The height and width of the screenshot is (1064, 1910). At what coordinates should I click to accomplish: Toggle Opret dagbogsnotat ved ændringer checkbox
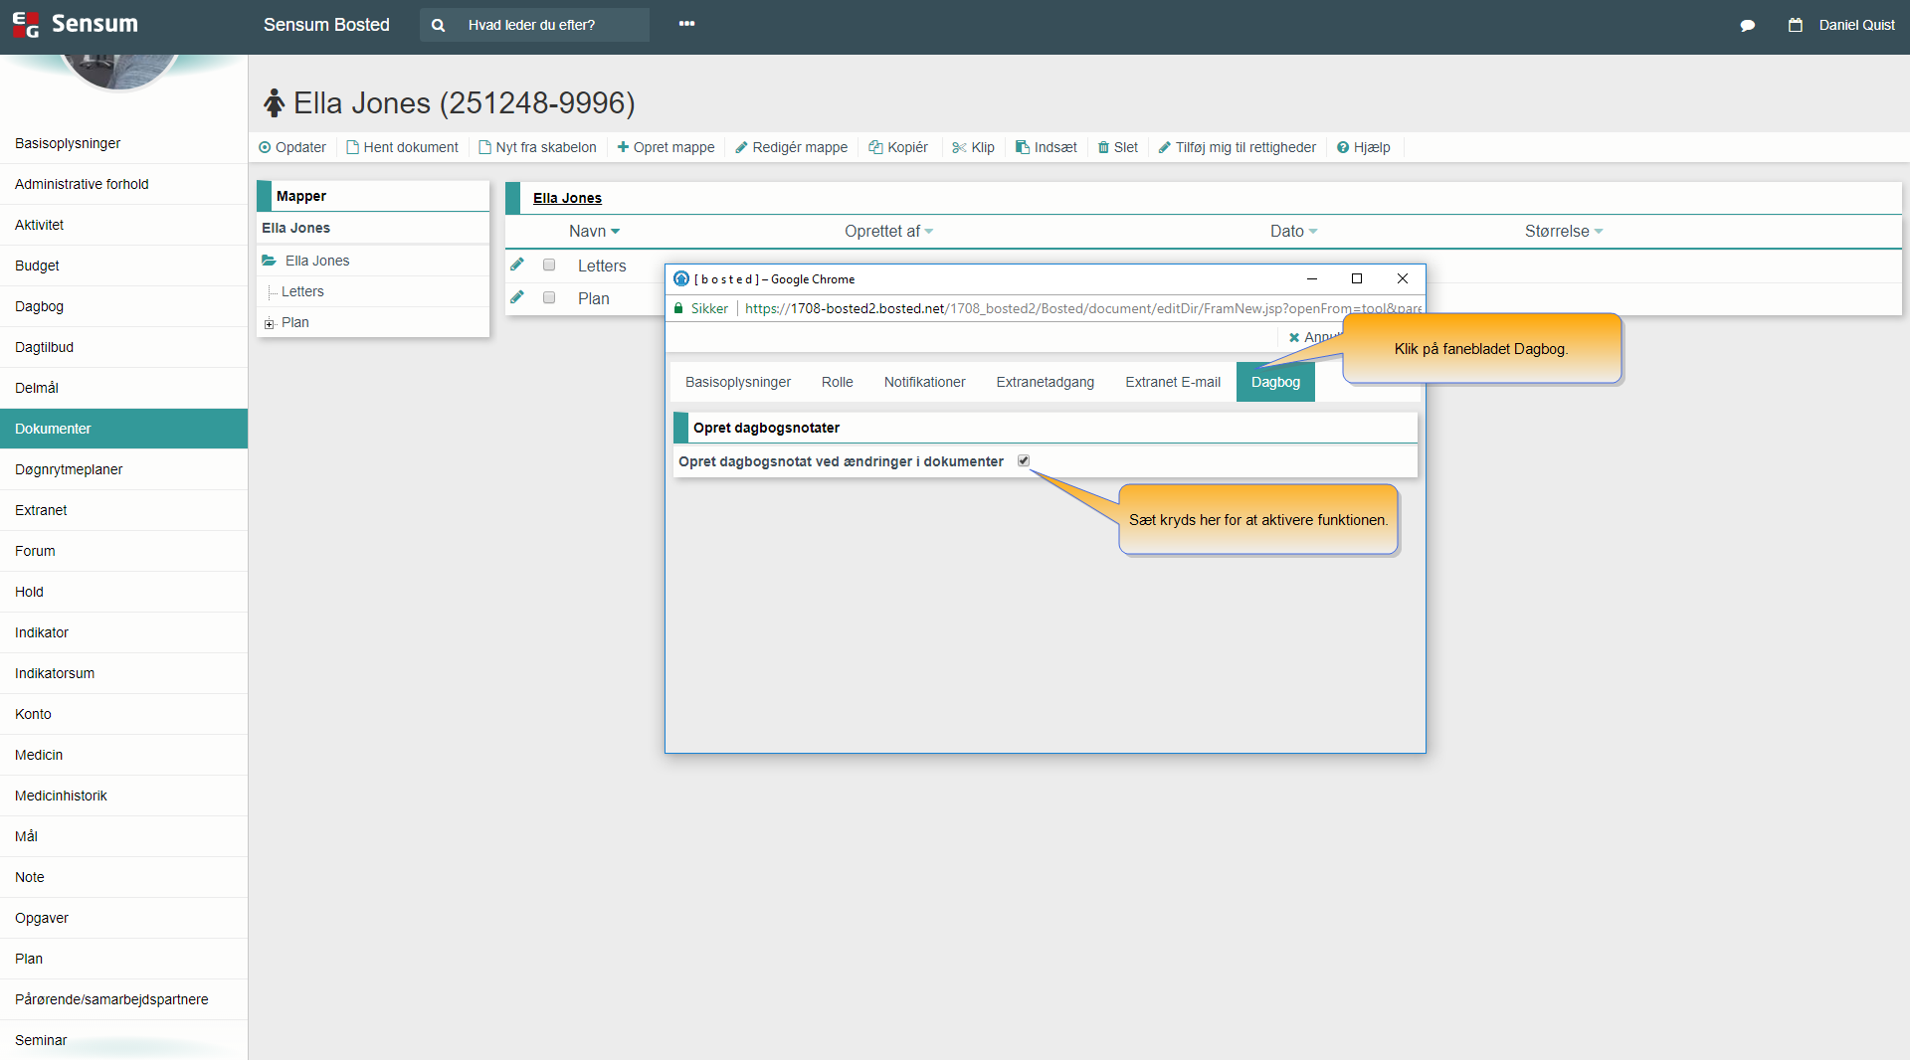click(1024, 460)
